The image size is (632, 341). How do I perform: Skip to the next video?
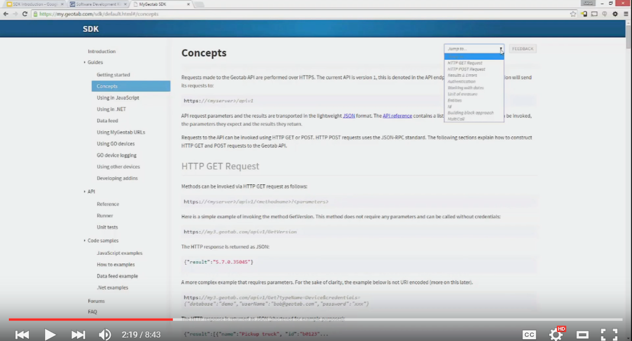tap(78, 334)
